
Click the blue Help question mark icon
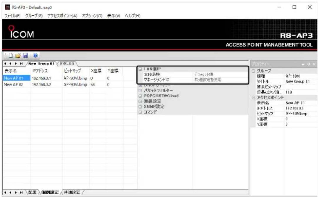coord(35,55)
